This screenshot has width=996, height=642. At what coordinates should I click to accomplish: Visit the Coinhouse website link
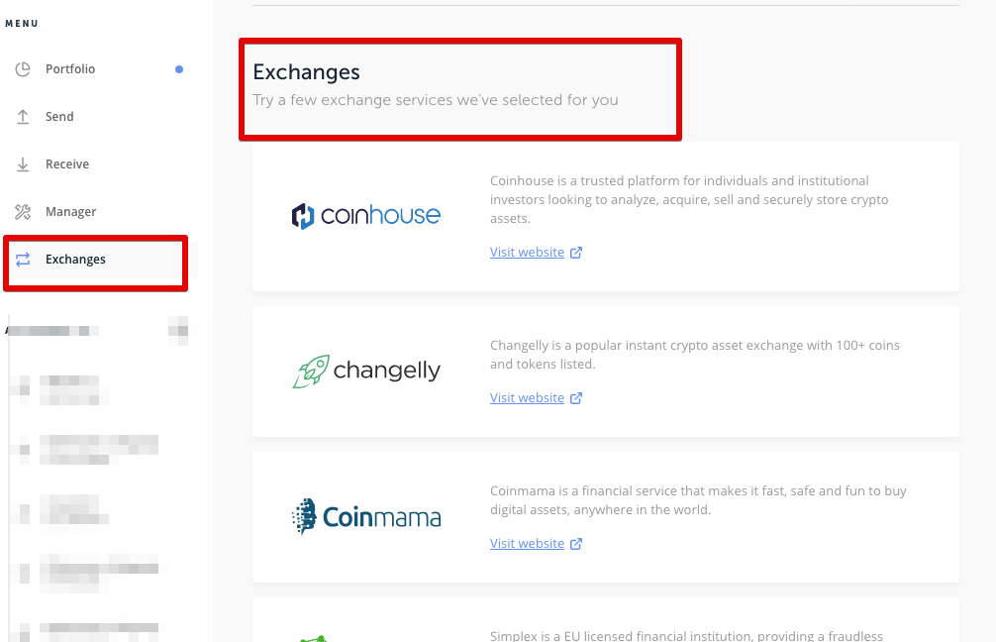[527, 253]
